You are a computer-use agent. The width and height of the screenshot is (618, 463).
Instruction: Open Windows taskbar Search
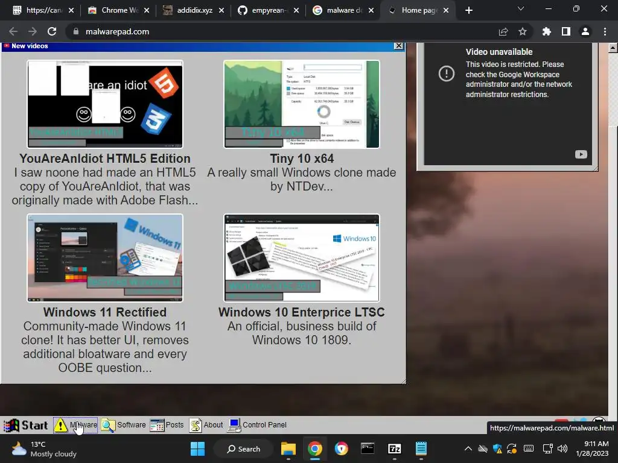[244, 449]
